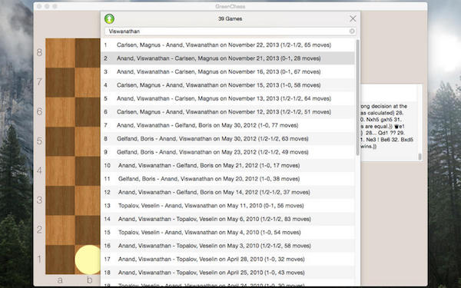Viewport: 461px width, 288px height.
Task: Choose game 10 Anand - Gelfand, 17 moves
Action: (x=227, y=165)
